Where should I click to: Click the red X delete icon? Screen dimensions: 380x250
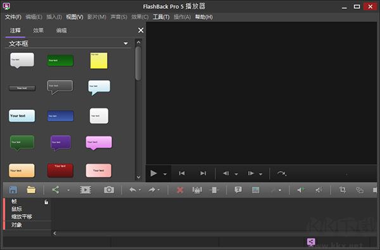coord(180,190)
